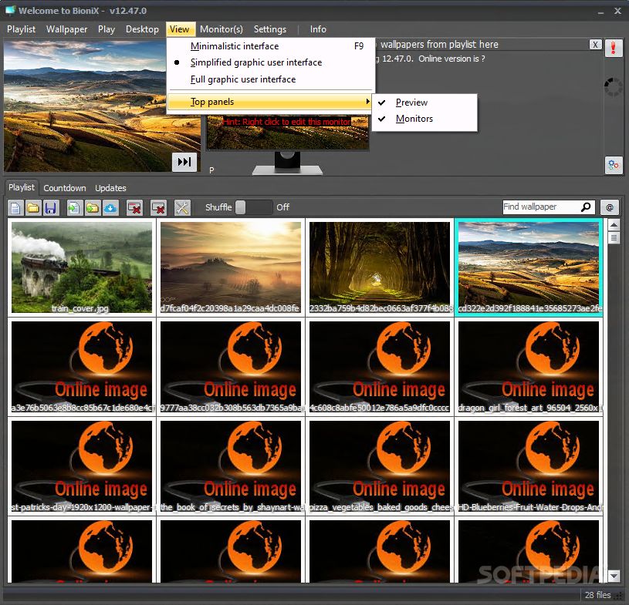
Task: Click the spinning loading indicator icon
Action: pos(613,87)
